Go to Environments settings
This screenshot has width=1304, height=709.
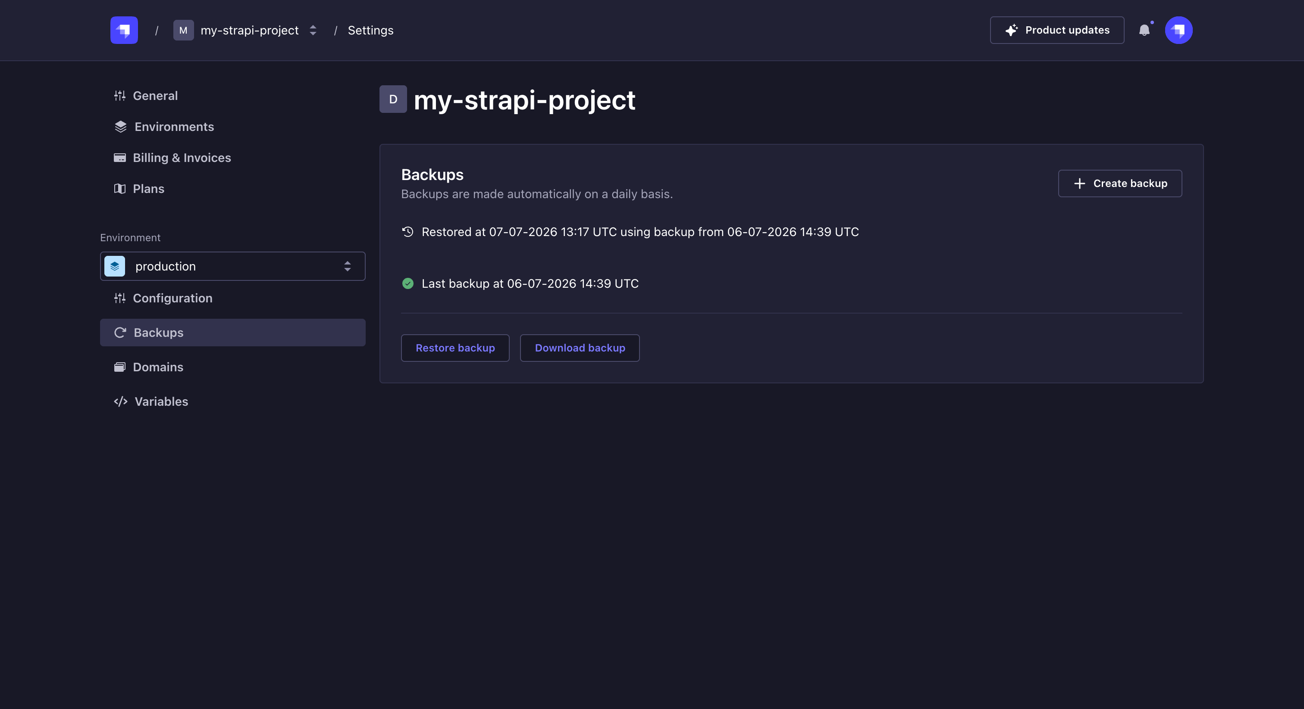164,127
